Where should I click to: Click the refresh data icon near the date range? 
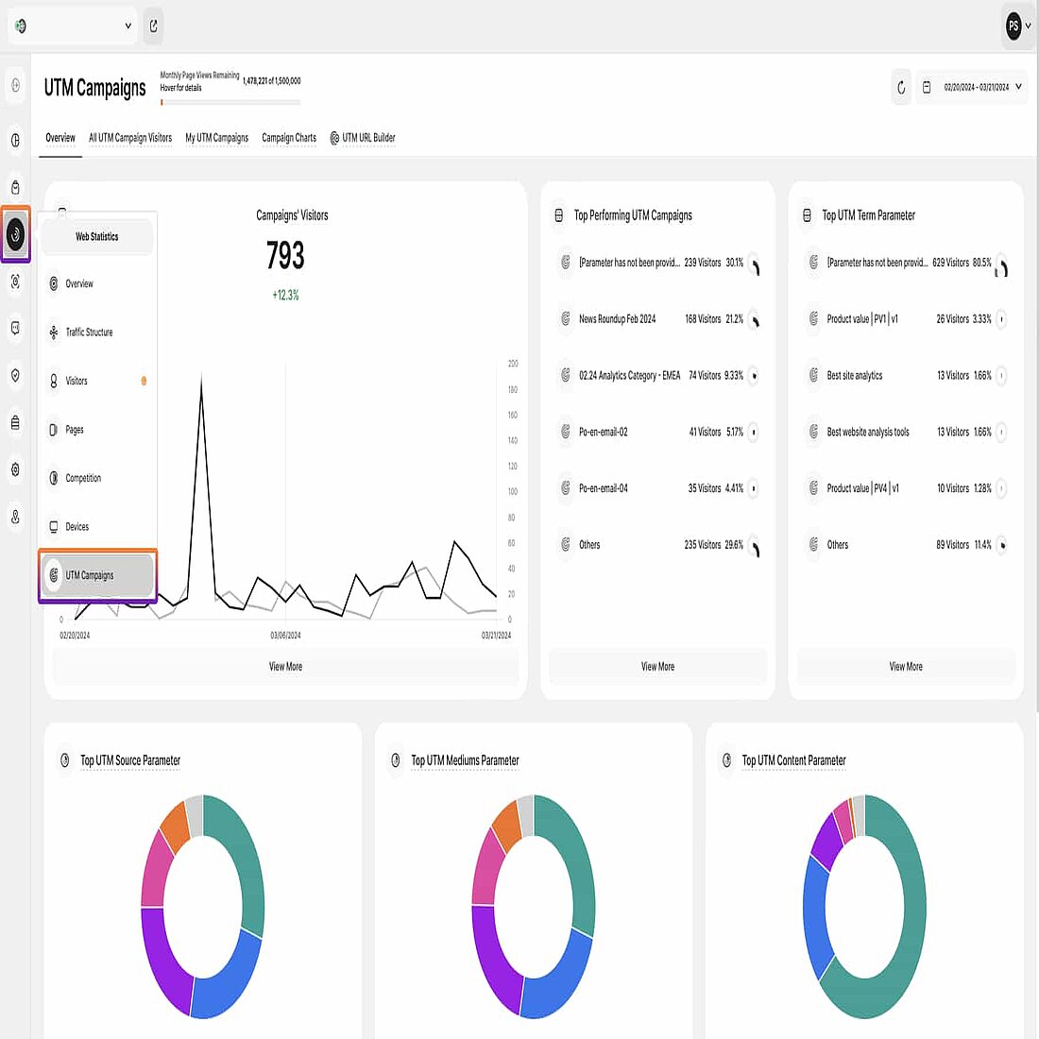pyautogui.click(x=899, y=86)
